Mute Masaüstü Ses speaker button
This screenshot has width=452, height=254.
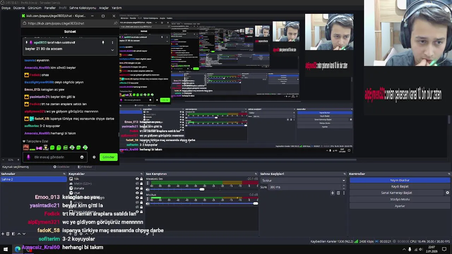pos(148,189)
